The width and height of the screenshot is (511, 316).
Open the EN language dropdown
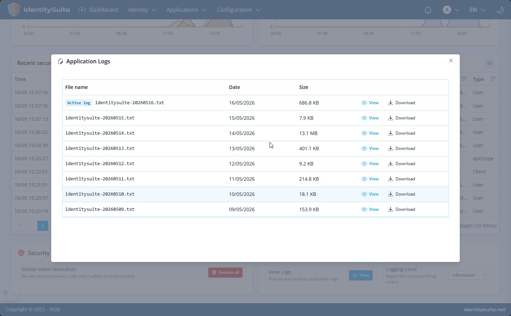point(477,10)
